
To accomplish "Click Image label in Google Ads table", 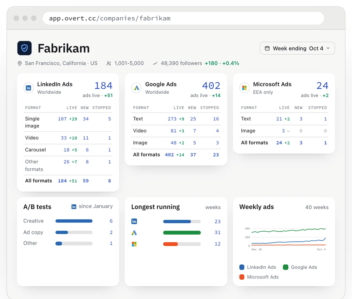I will [140, 143].
